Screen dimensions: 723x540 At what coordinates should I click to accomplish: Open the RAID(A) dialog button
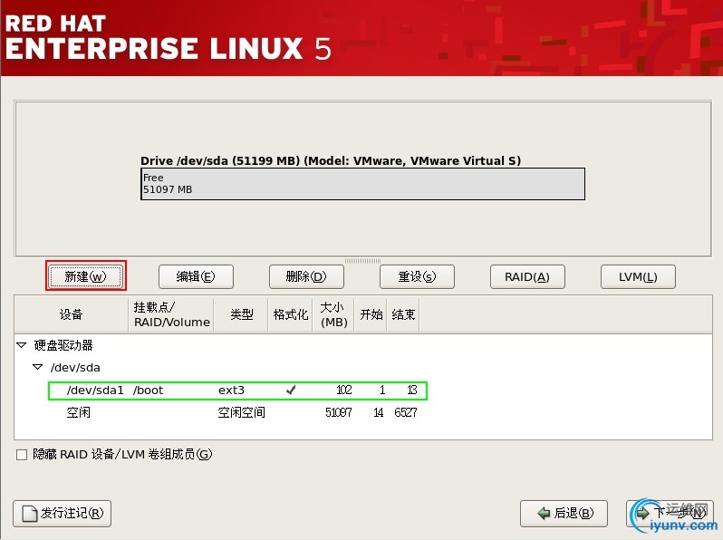tap(527, 276)
